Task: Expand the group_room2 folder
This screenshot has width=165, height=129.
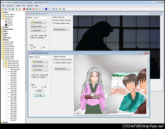Action: pyautogui.click(x=1, y=48)
